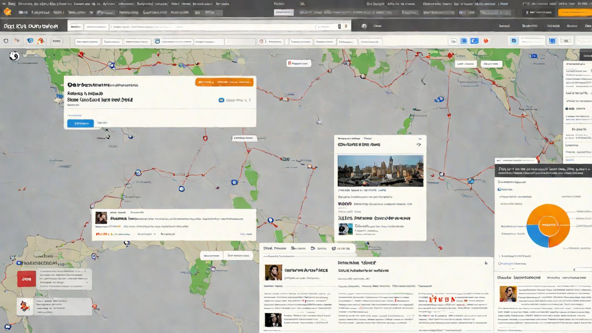Image resolution: width=592 pixels, height=333 pixels.
Task: Expand the arrow at the city photo card's top right
Action: [419, 144]
